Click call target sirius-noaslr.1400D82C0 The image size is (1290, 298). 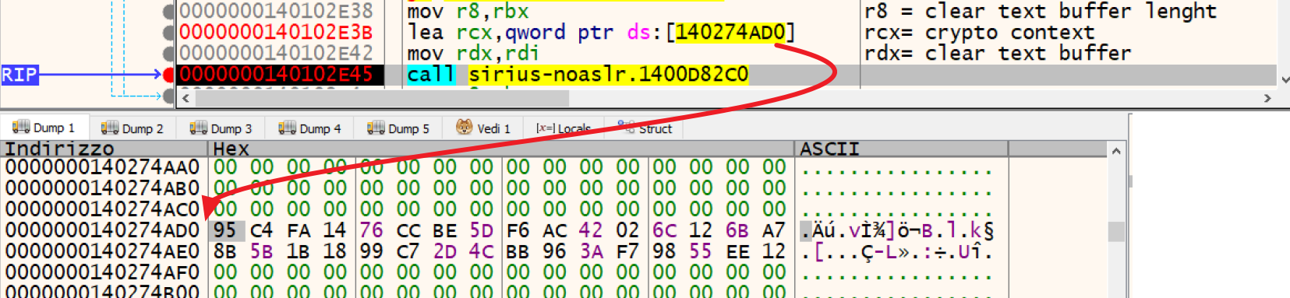[x=608, y=75]
